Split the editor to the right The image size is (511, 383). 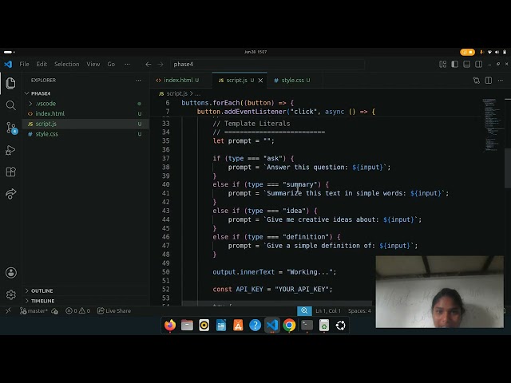pyautogui.click(x=488, y=80)
